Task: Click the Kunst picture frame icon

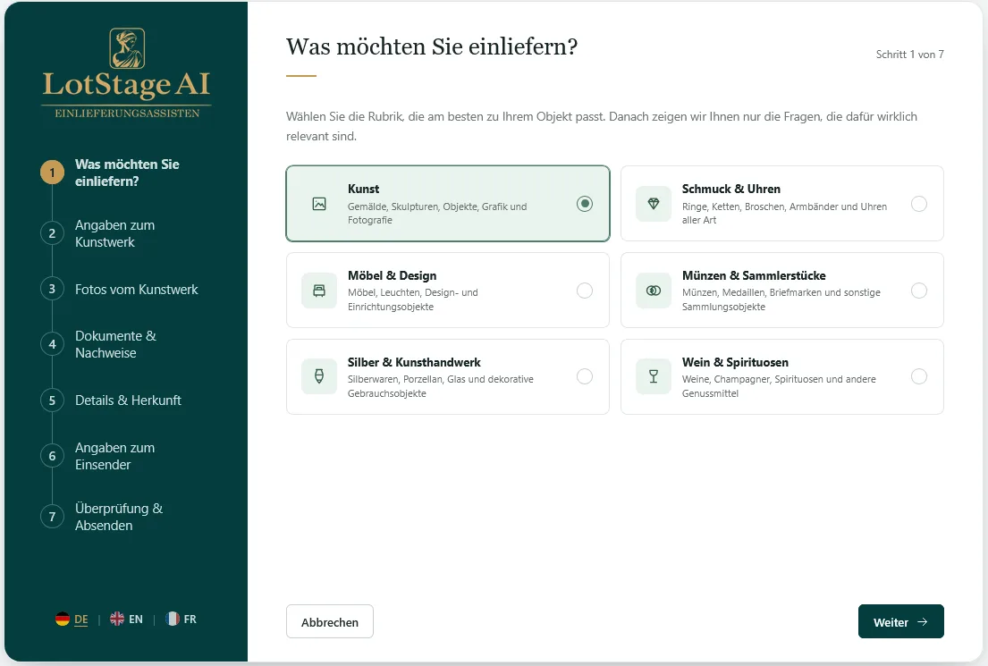Action: [319, 204]
